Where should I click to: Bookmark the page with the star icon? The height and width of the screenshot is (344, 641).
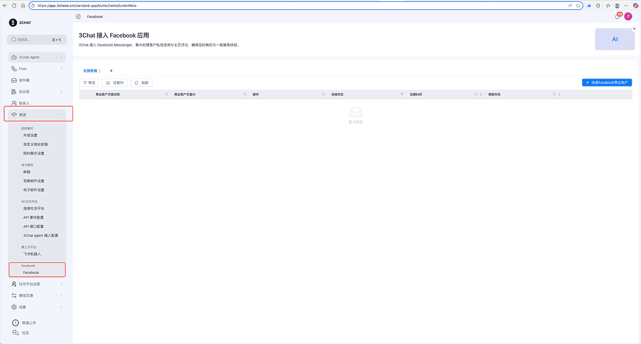(578, 6)
